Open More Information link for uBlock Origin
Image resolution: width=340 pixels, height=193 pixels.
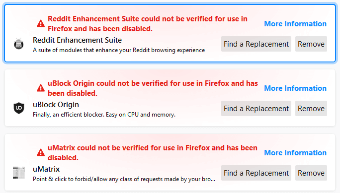coord(295,88)
